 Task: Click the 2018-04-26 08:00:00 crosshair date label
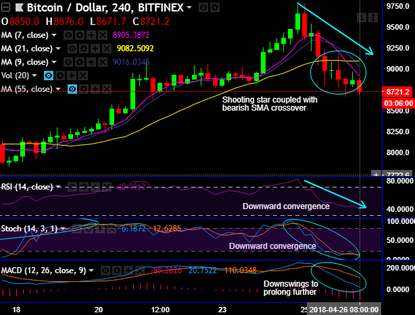click(344, 310)
